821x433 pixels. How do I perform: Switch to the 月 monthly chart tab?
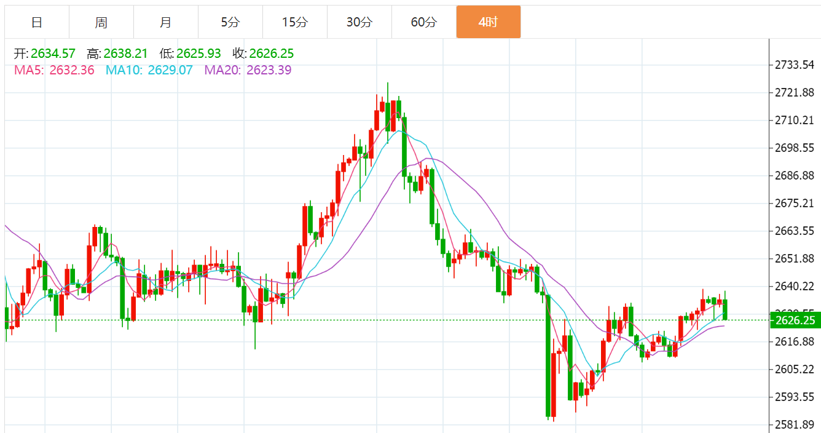tap(166, 22)
